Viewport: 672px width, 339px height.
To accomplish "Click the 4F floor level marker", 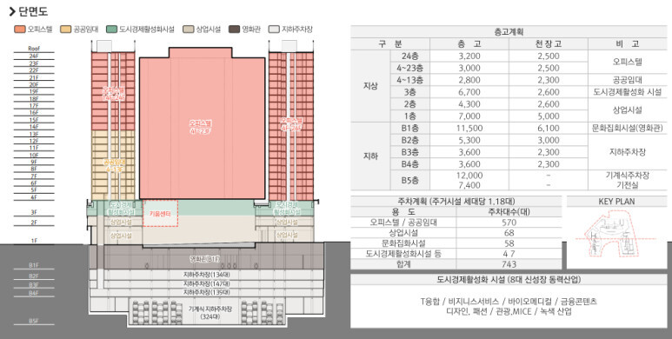I will (x=34, y=197).
